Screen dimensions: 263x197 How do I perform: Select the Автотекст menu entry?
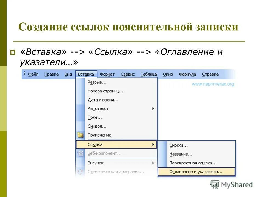point(116,109)
